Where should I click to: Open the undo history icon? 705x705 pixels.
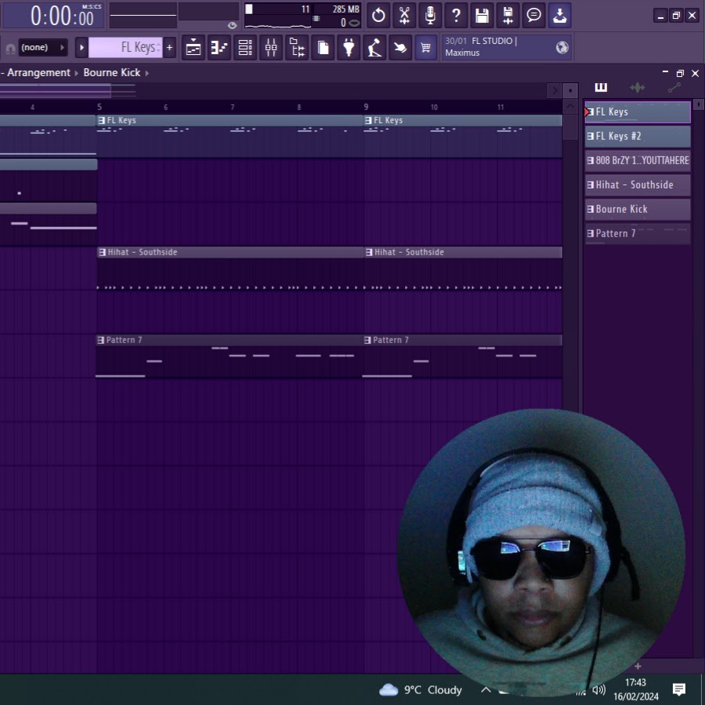378,16
